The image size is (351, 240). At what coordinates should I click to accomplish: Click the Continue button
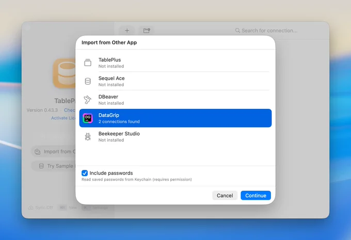coord(256,196)
